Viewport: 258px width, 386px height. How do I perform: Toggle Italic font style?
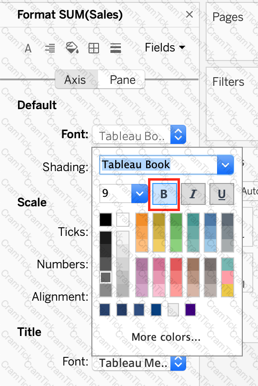[x=193, y=194]
